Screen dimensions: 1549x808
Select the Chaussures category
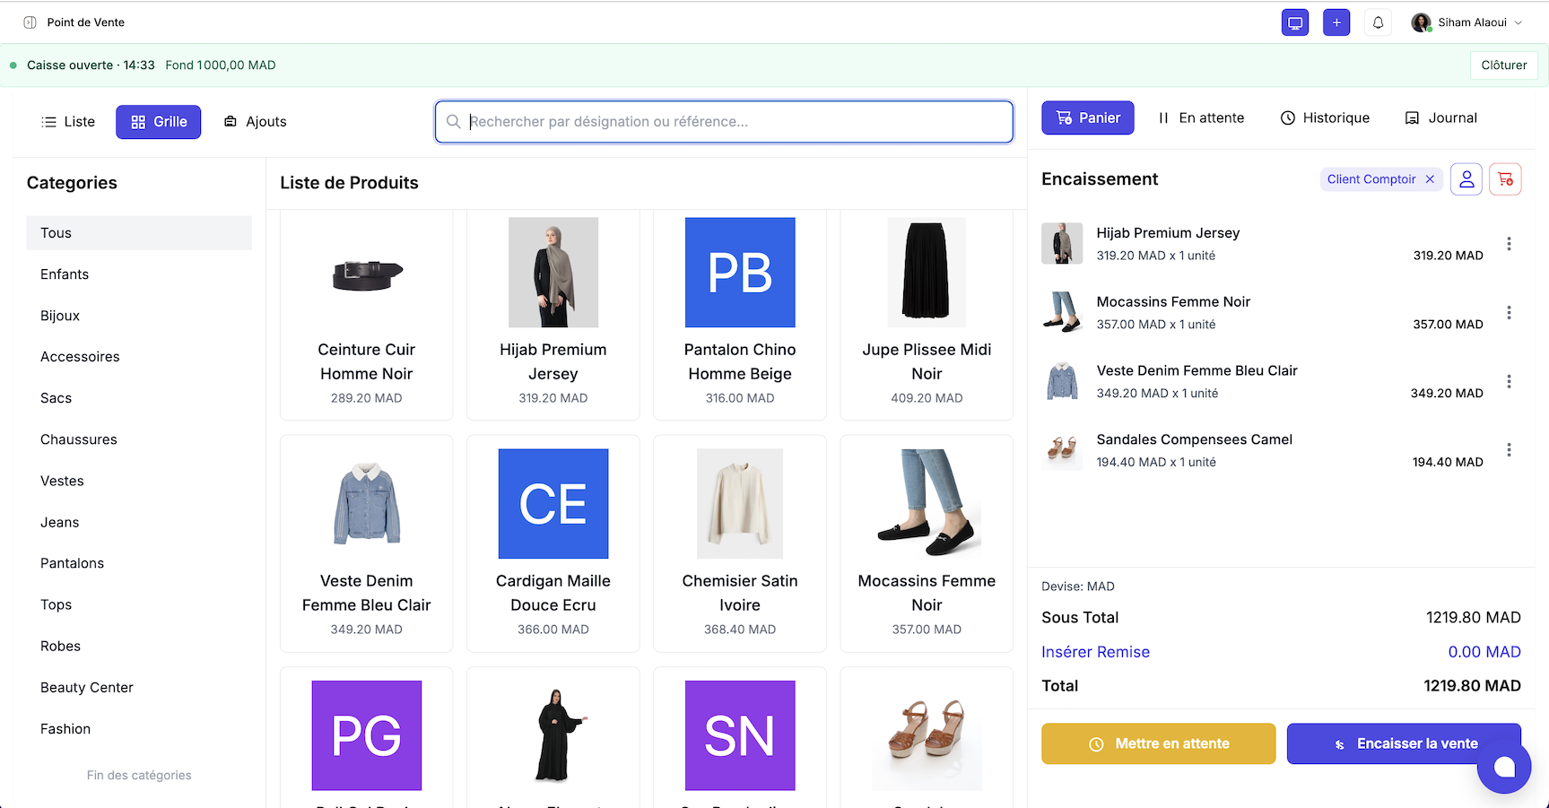point(139,439)
